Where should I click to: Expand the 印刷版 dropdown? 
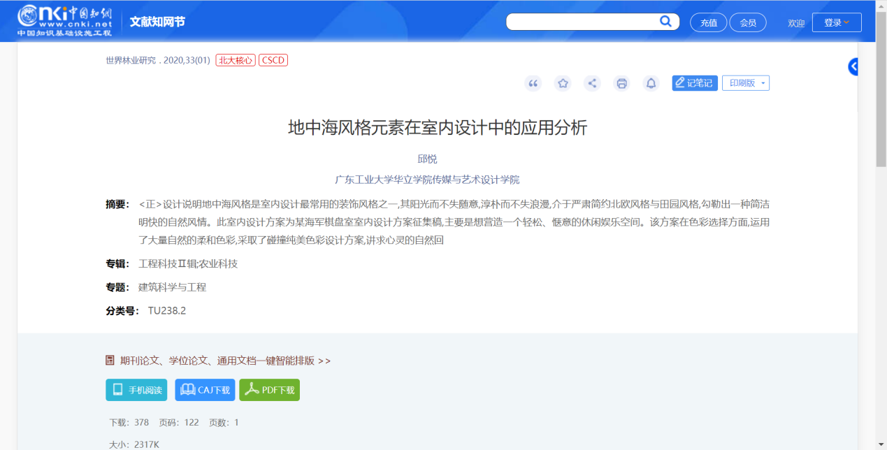tap(745, 83)
